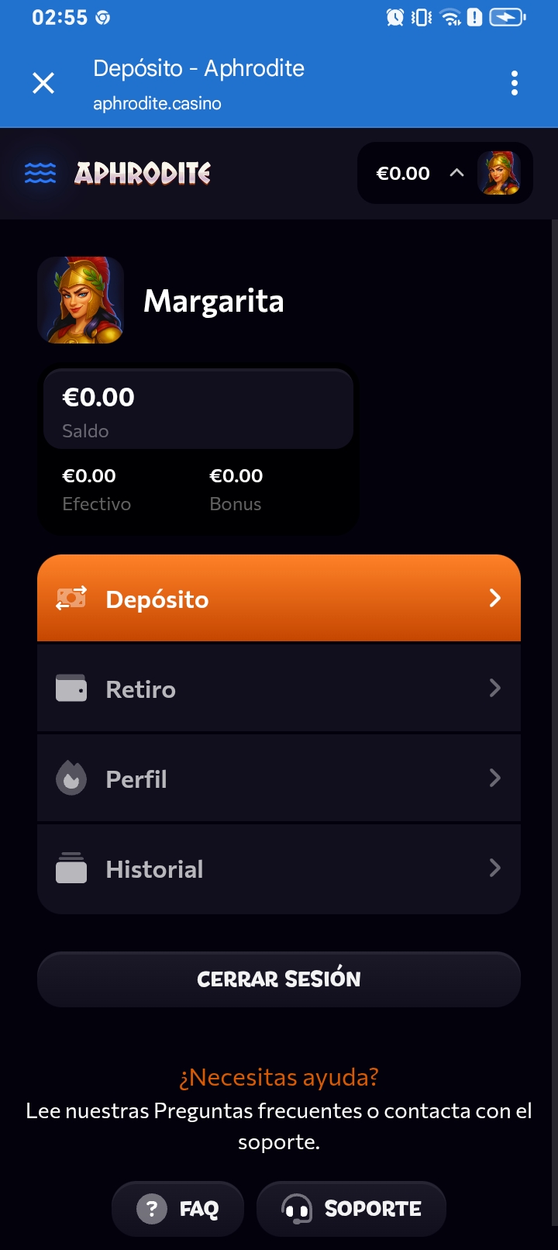Expand the Retiro row chevron
Viewport: 558px width, 1250px height.
pos(495,688)
